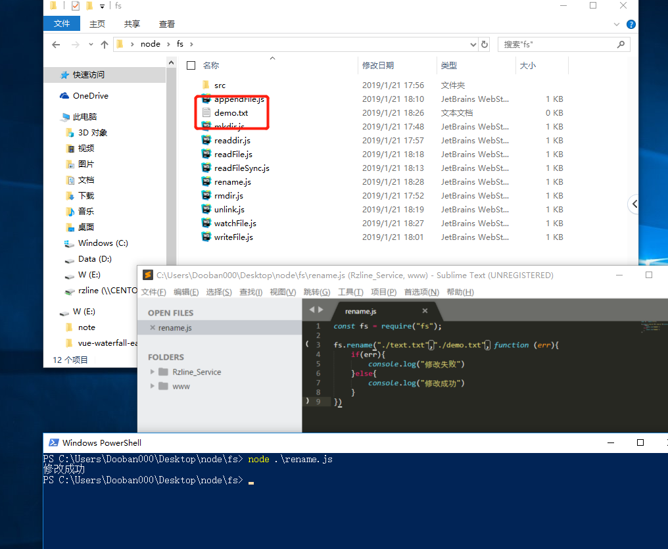Open OneDrive in navigation pane
Screen dimensions: 668x549
90,96
